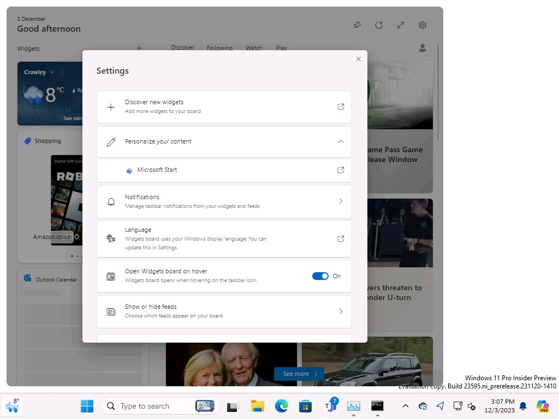Screen dimensions: 559x419
Task: Click the Language translate icon
Action: [111, 239]
